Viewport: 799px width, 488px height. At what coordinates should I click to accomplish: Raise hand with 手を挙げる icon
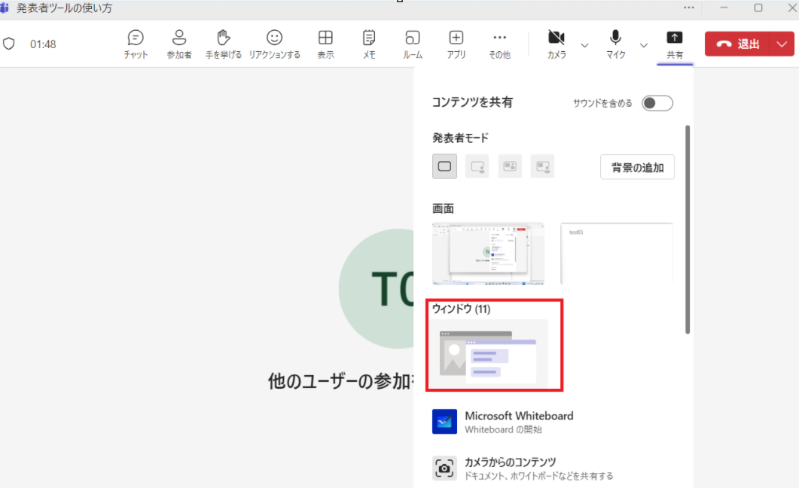[x=223, y=44]
